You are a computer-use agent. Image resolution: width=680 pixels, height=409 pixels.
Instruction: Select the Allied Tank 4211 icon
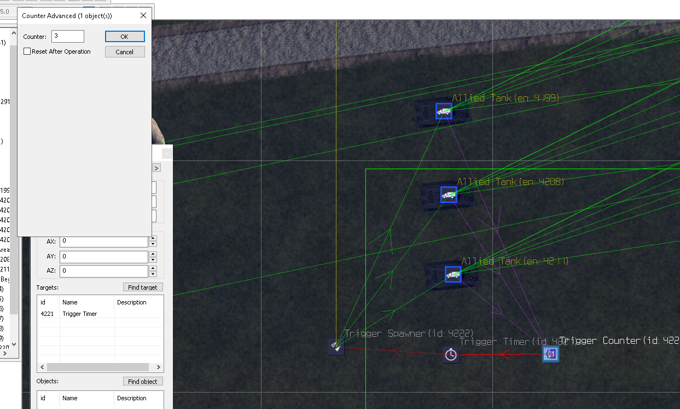(453, 275)
